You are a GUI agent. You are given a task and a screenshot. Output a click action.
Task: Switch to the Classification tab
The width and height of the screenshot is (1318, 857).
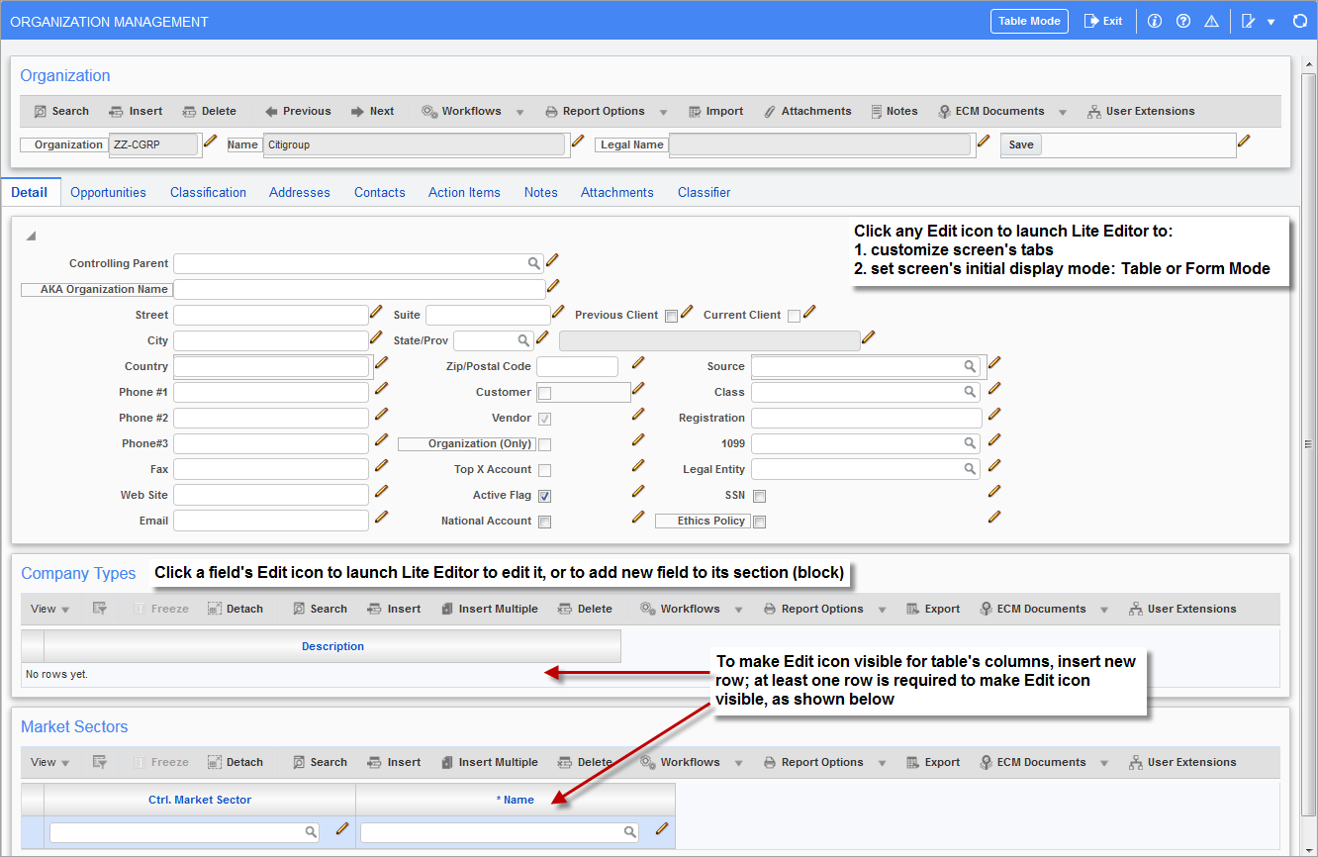(x=208, y=192)
